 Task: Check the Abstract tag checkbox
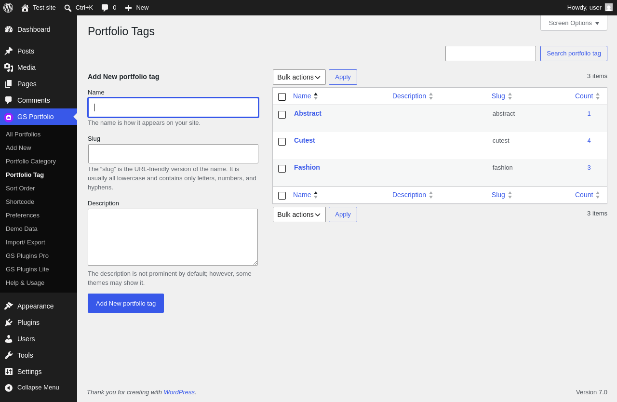[282, 115]
